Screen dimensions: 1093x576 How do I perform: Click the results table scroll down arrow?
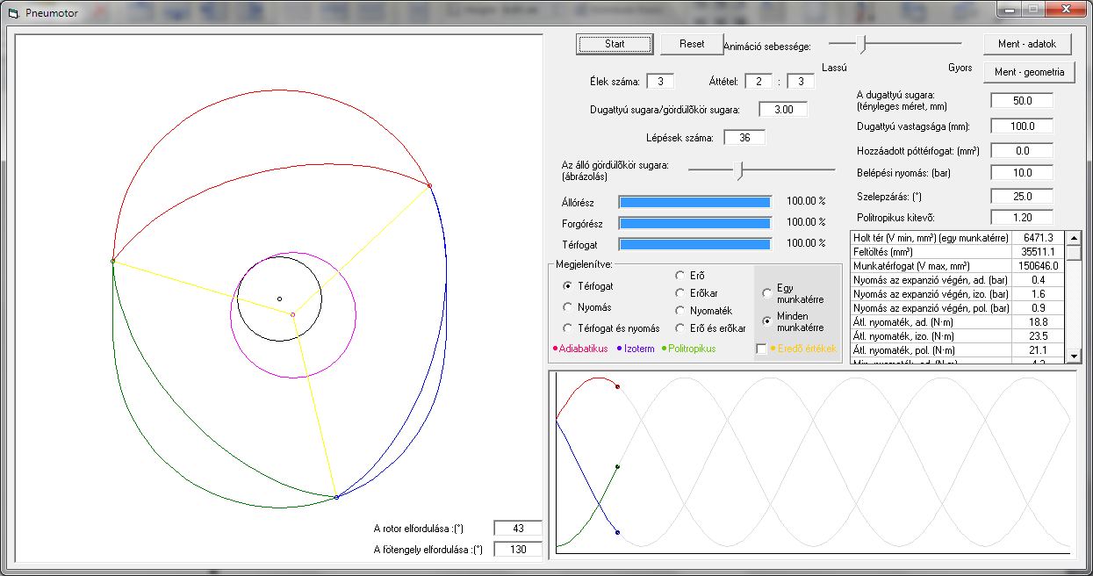[x=1072, y=356]
